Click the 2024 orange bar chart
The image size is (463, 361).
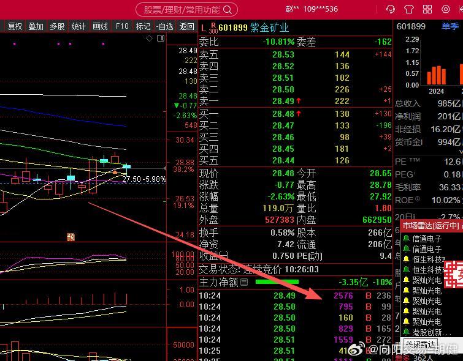click(437, 75)
